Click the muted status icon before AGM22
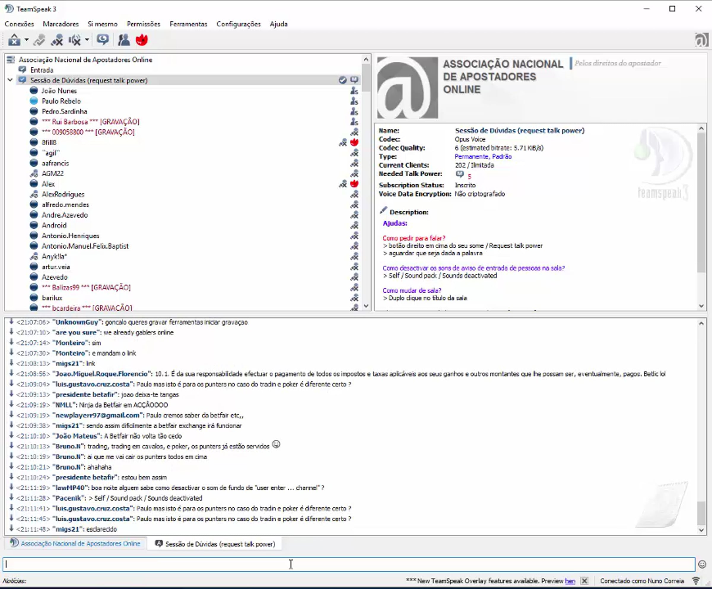712x589 pixels. [34, 173]
